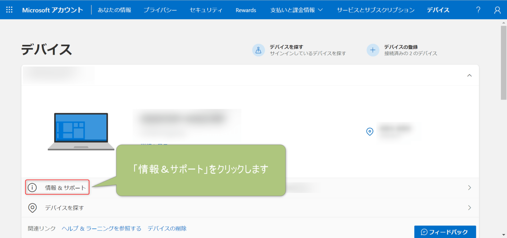Collapse the device panel with the chevron
Viewport: 507px width, 238px height.
[x=469, y=75]
